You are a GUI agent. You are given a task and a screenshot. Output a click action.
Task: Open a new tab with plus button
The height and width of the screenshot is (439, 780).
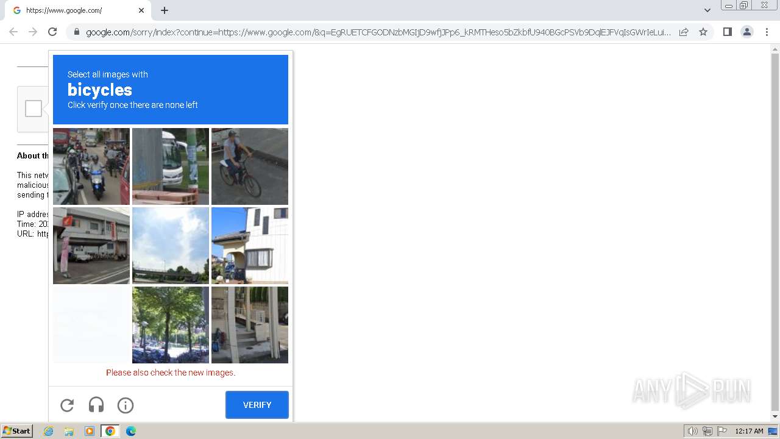click(x=165, y=10)
